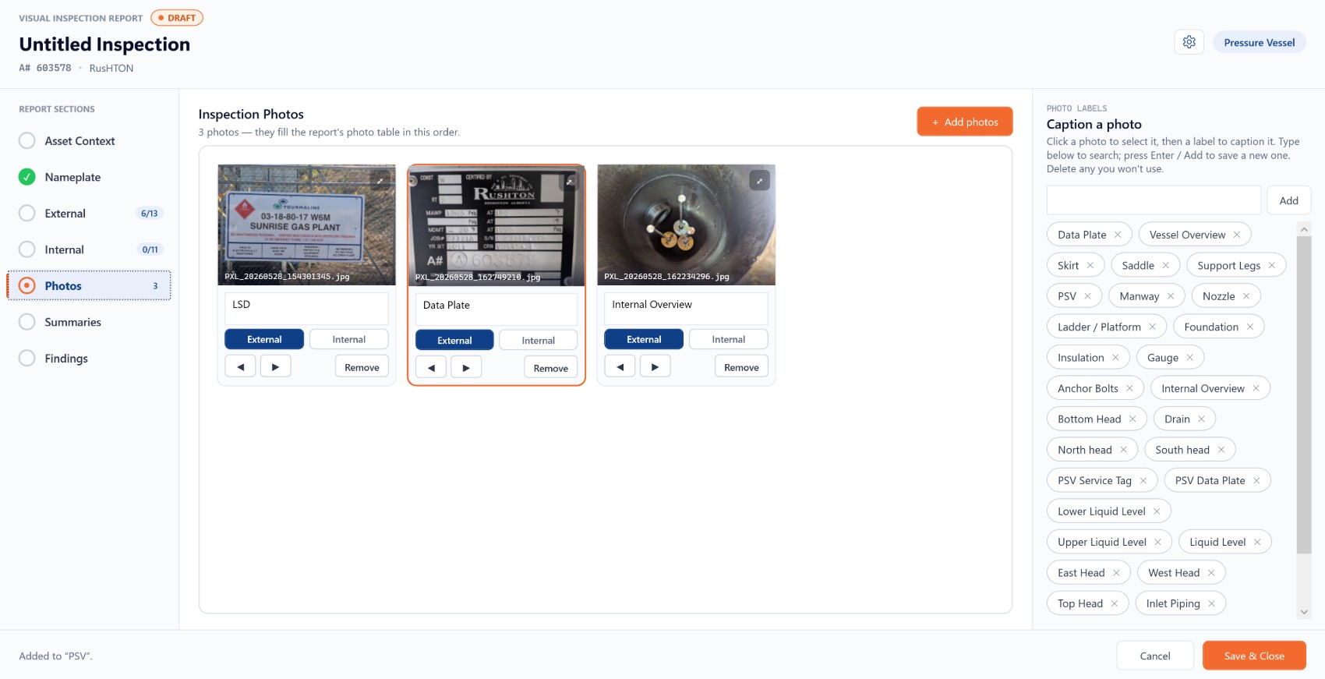Delete the Ladder / Platform label
1325x679 pixels.
coord(1152,327)
